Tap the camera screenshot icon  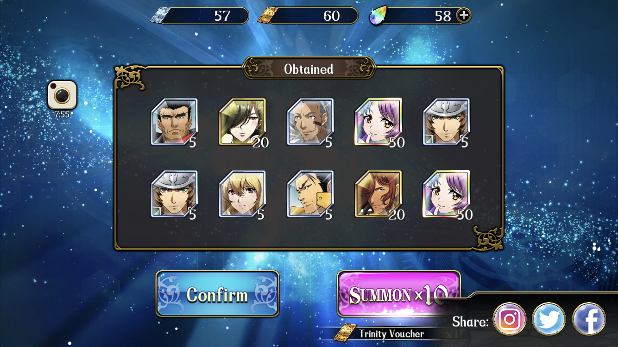(x=62, y=95)
